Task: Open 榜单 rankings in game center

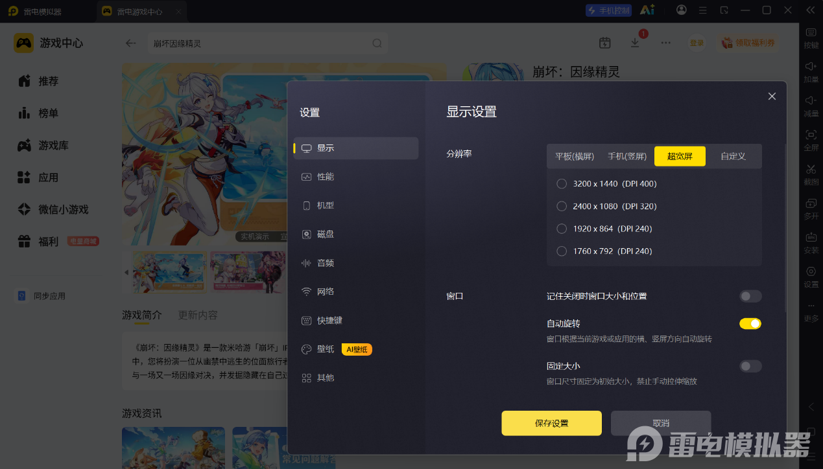Action: point(39,113)
